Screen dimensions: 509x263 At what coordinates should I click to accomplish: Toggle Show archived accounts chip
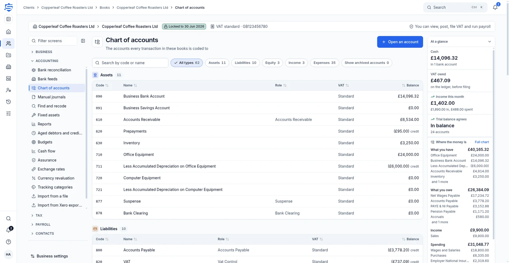click(366, 63)
